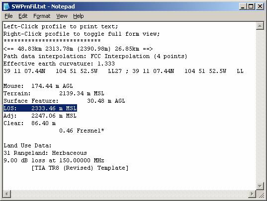Screen dimensions: 267x201
Task: Place cursor in the Effective earth curvature line
Action: [x=59, y=64]
